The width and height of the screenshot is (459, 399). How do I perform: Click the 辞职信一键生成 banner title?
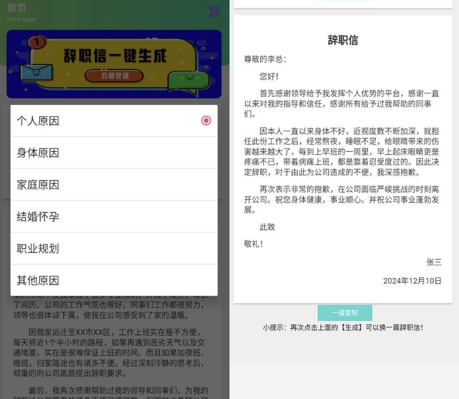(115, 56)
